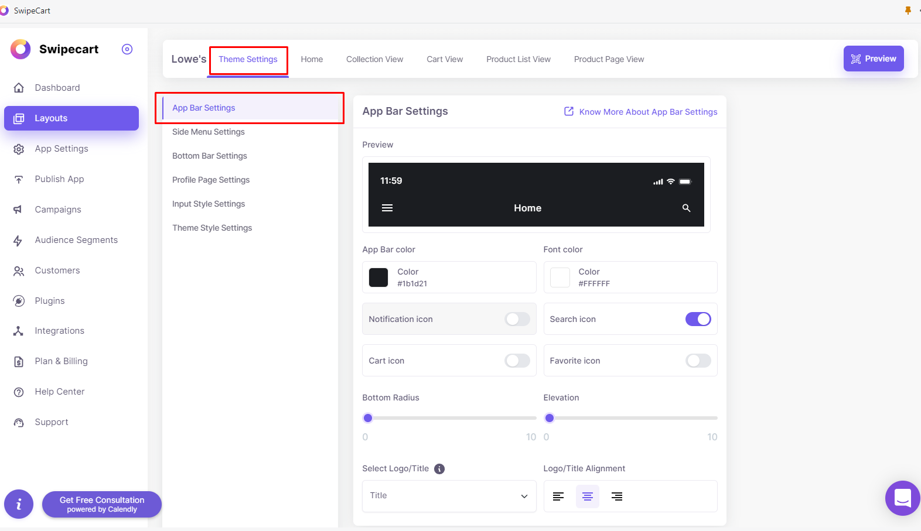Image resolution: width=921 pixels, height=531 pixels.
Task: Open the Select Logo/Title dropdown
Action: pyautogui.click(x=449, y=496)
